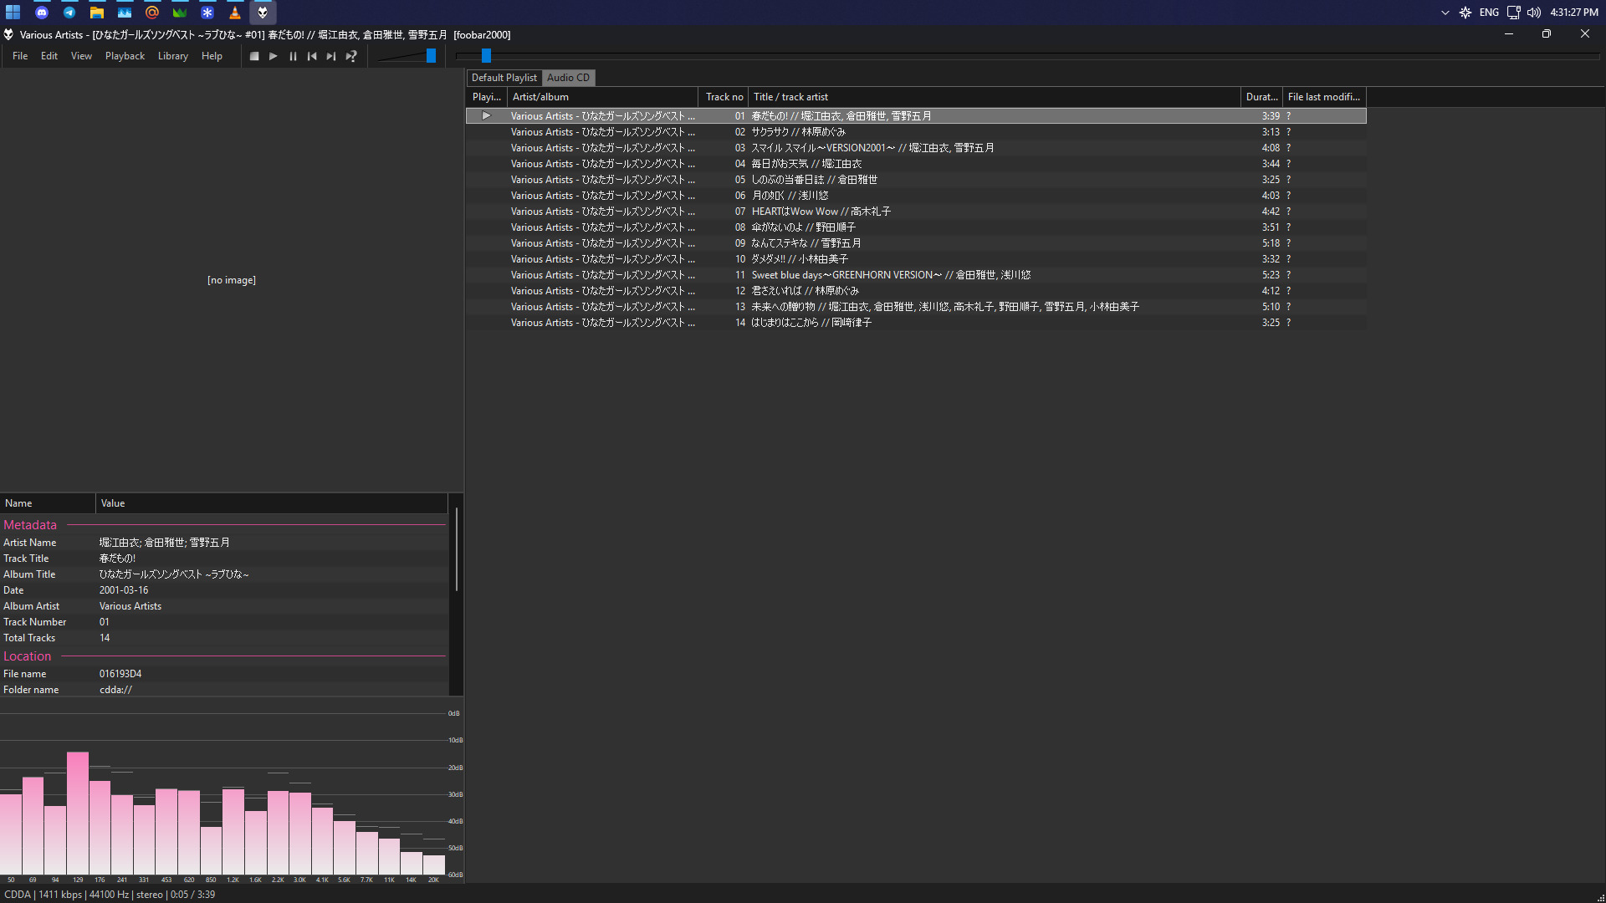Image resolution: width=1606 pixels, height=903 pixels.
Task: Select track 02 サクラサク
Action: 916,132
